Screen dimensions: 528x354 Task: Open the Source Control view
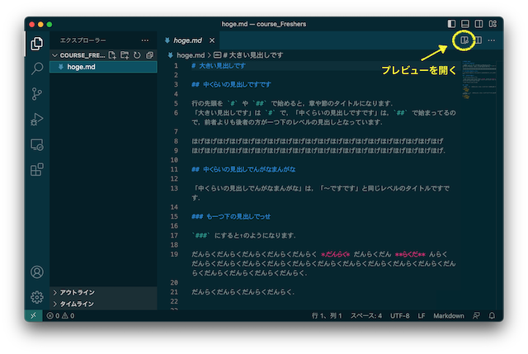pyautogui.click(x=37, y=94)
